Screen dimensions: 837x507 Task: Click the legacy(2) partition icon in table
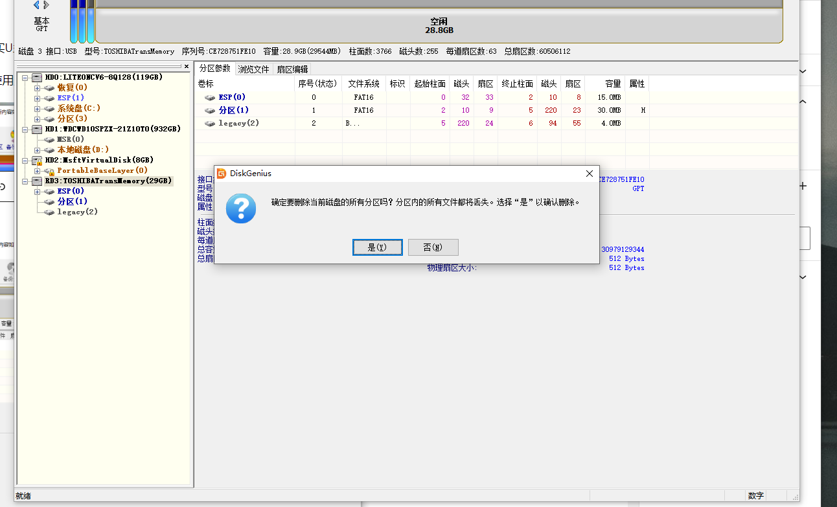click(x=210, y=124)
